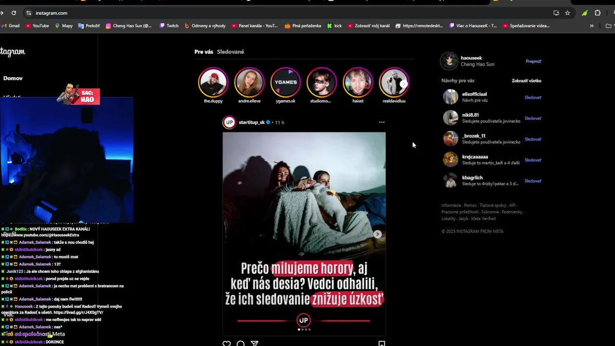Click the post image about horror movies
615x346 pixels.
click(x=304, y=234)
